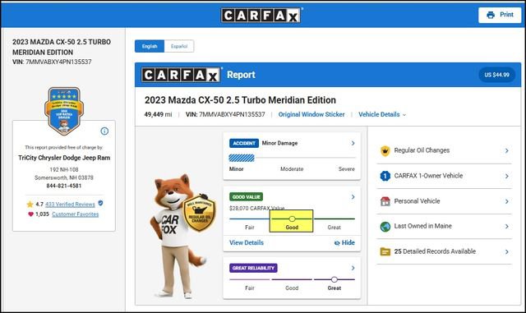Click the $28,070 CARFAX Value text
Image resolution: width=526 pixels, height=313 pixels.
(x=257, y=209)
